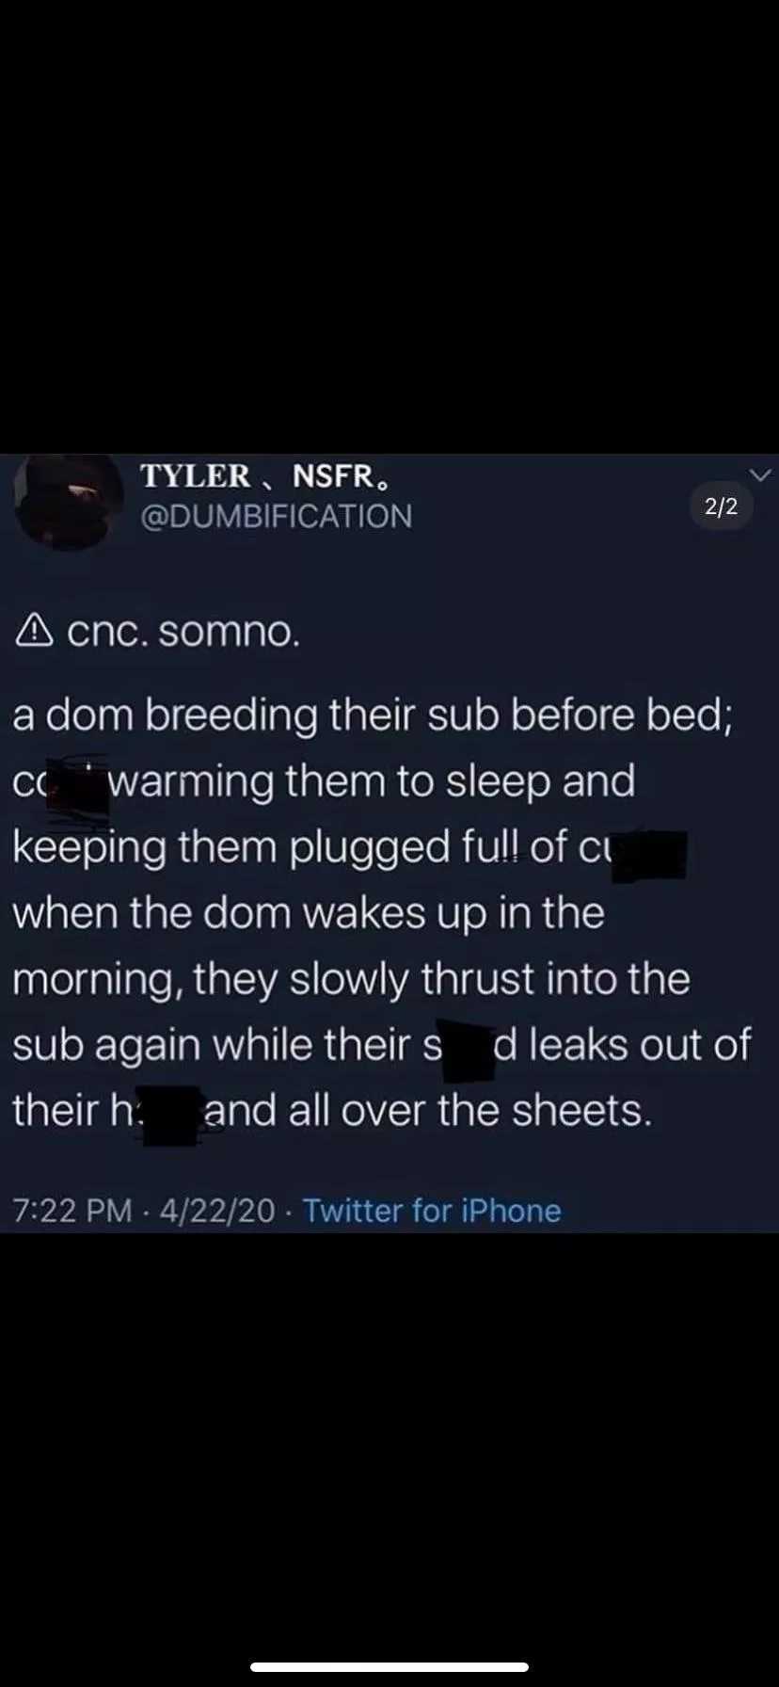Open the Twitter for iPhone source link

point(432,1210)
